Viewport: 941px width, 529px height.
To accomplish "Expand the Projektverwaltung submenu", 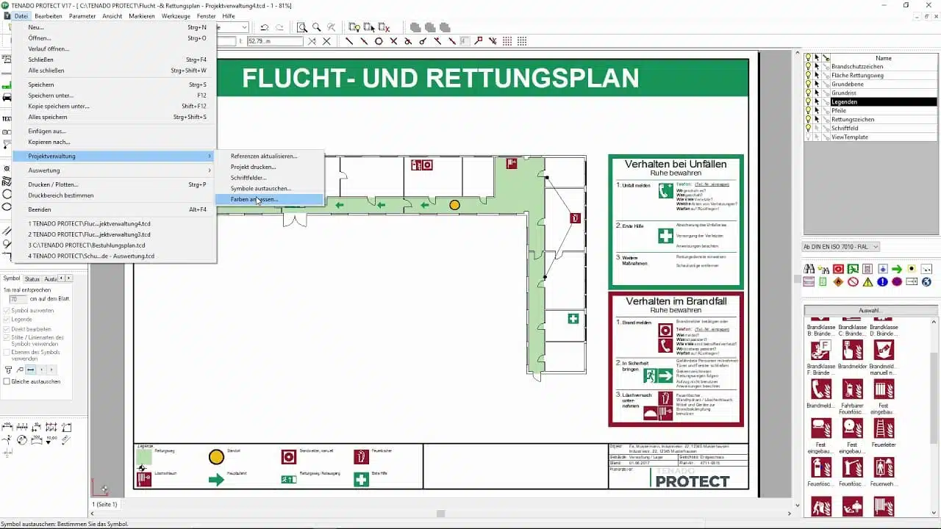I will pos(114,156).
